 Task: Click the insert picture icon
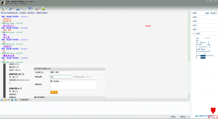pyautogui.click(x=12, y=100)
